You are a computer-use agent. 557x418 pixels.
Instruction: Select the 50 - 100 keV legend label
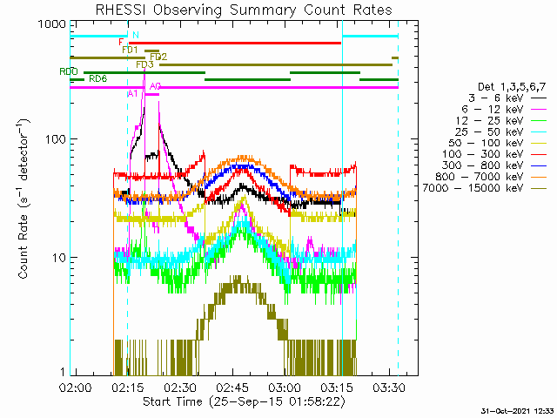click(486, 143)
